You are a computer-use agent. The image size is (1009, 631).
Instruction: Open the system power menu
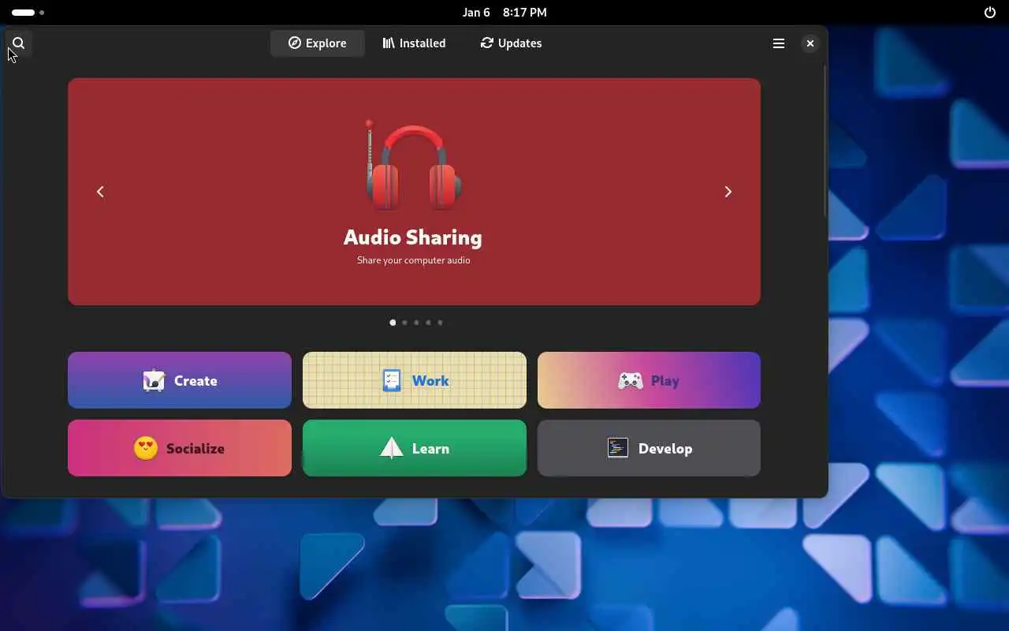tap(990, 13)
